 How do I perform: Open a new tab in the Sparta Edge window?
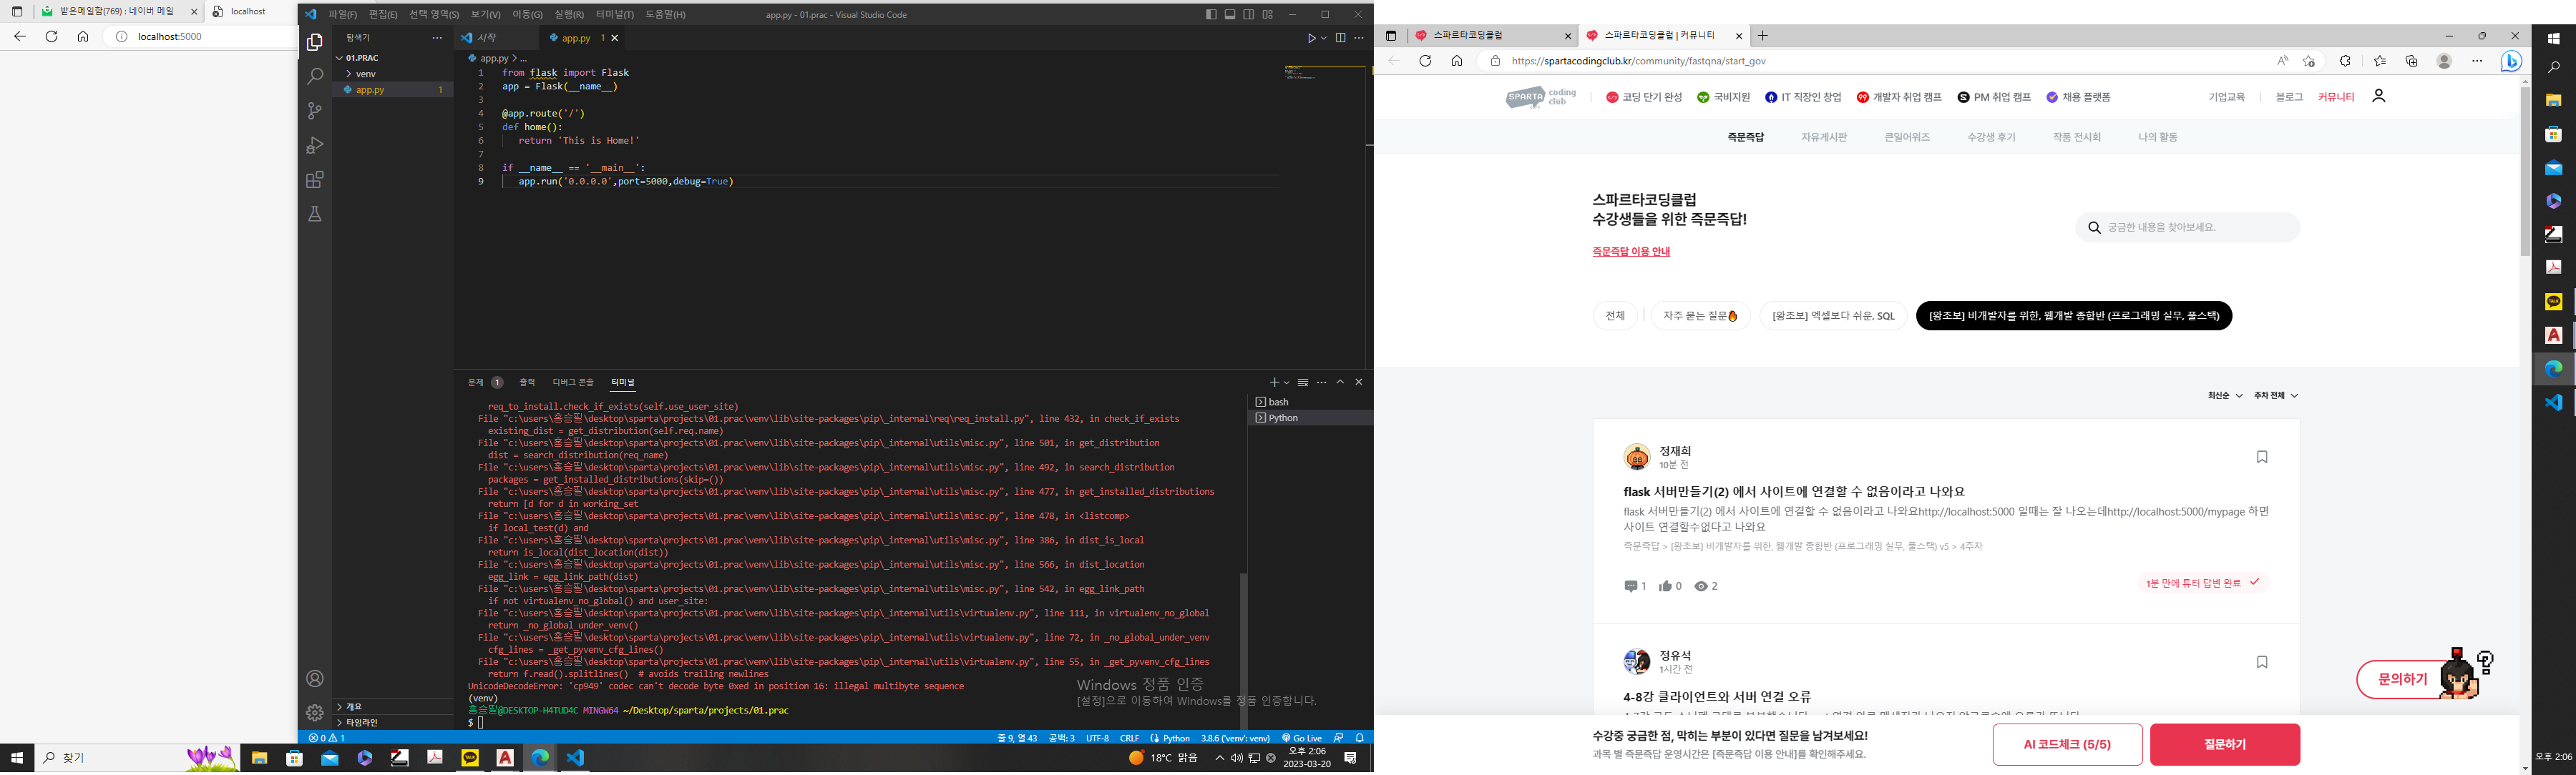pyautogui.click(x=1763, y=35)
